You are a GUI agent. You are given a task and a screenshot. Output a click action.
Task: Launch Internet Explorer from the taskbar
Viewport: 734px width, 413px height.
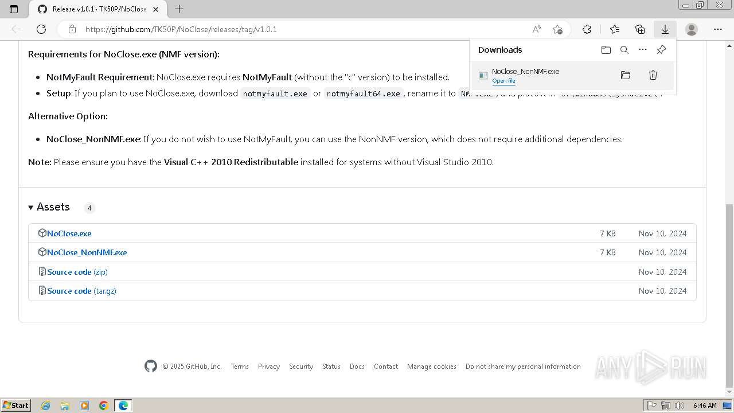(x=45, y=406)
